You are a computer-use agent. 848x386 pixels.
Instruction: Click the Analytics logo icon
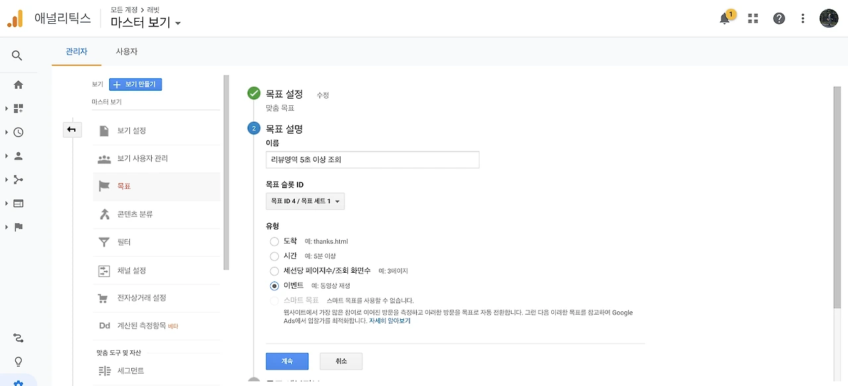coord(15,19)
